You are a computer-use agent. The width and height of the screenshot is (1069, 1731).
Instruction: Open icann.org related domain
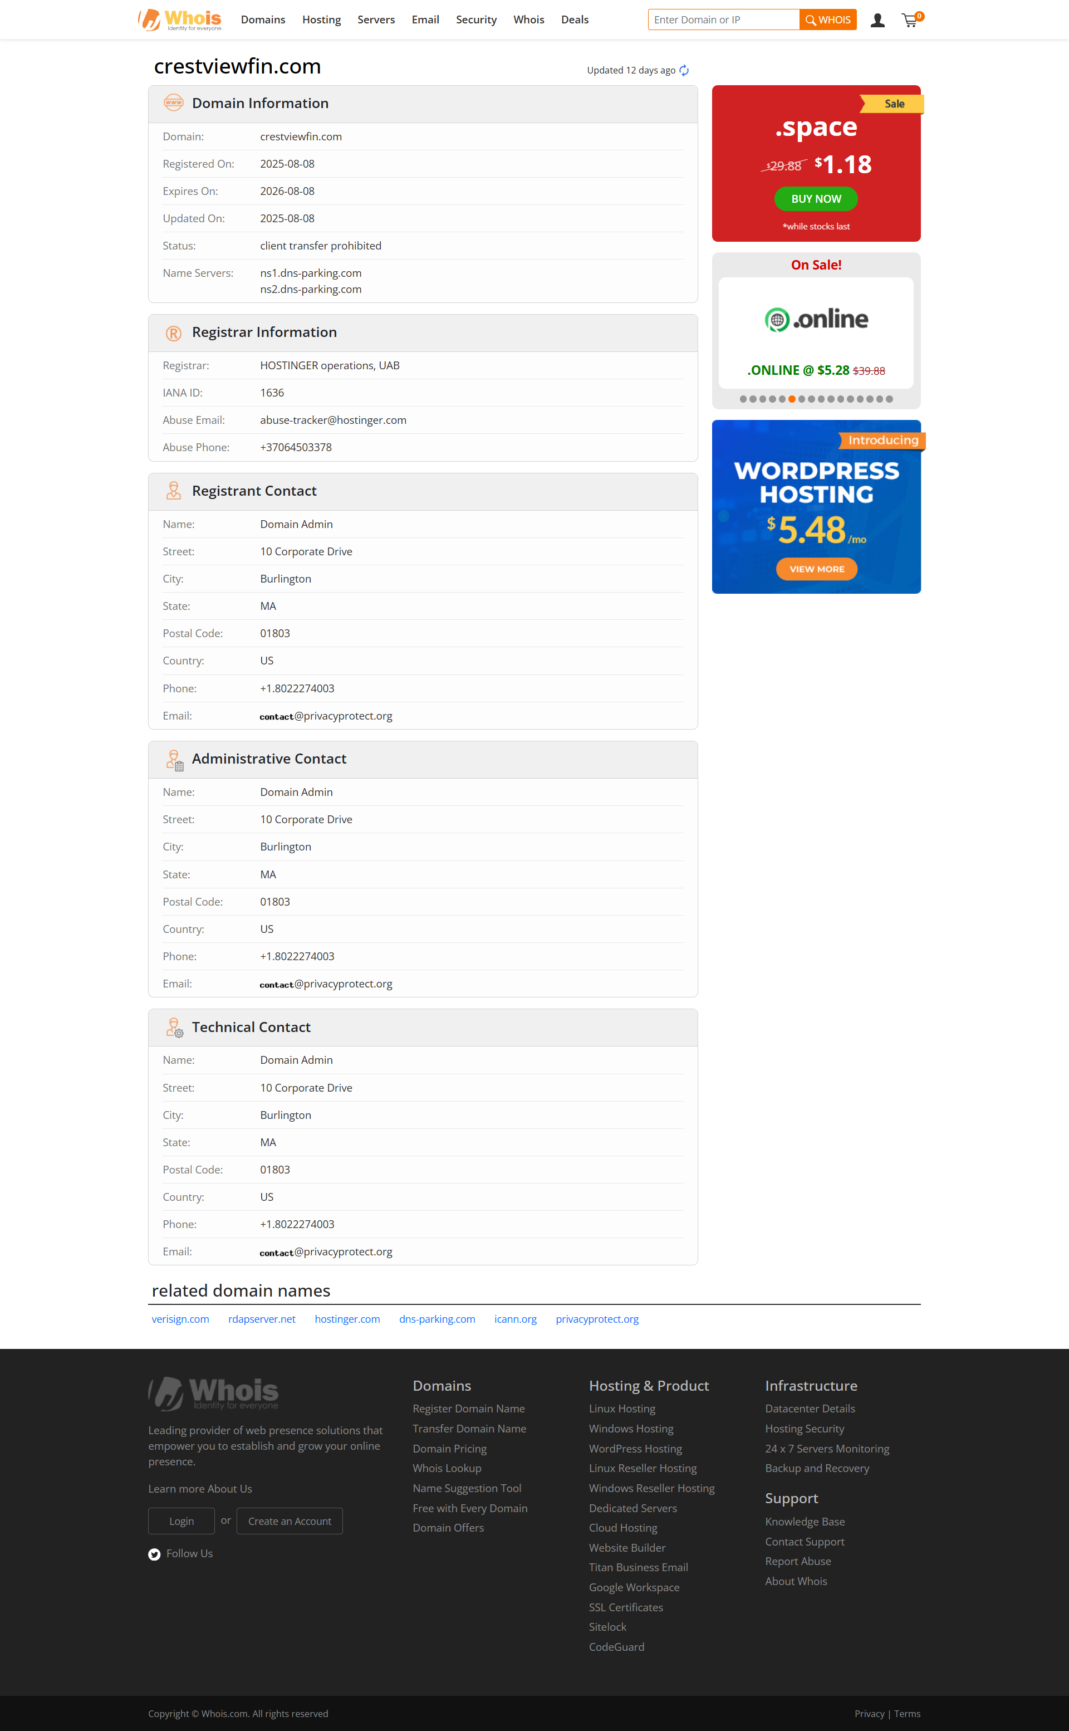(516, 1319)
